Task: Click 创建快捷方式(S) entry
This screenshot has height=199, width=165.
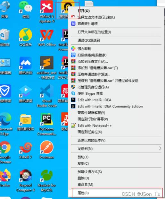Action: (90, 172)
